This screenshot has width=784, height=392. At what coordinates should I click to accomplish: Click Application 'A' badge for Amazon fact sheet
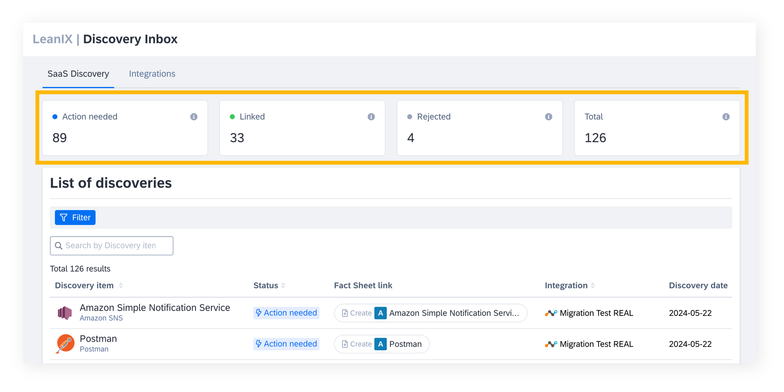380,313
